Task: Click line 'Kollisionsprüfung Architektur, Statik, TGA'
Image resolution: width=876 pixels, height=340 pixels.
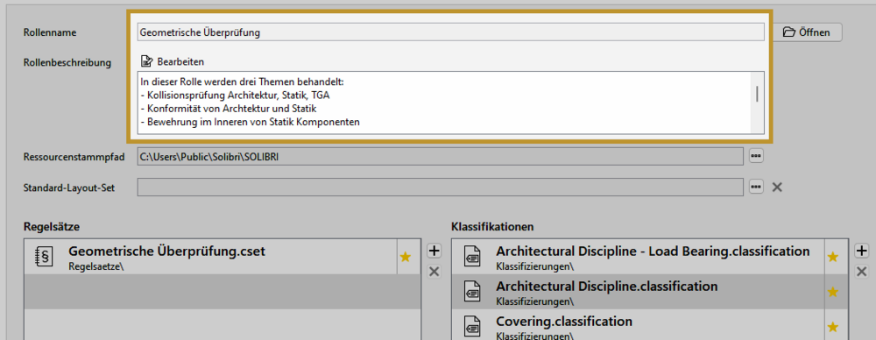Action: [238, 95]
